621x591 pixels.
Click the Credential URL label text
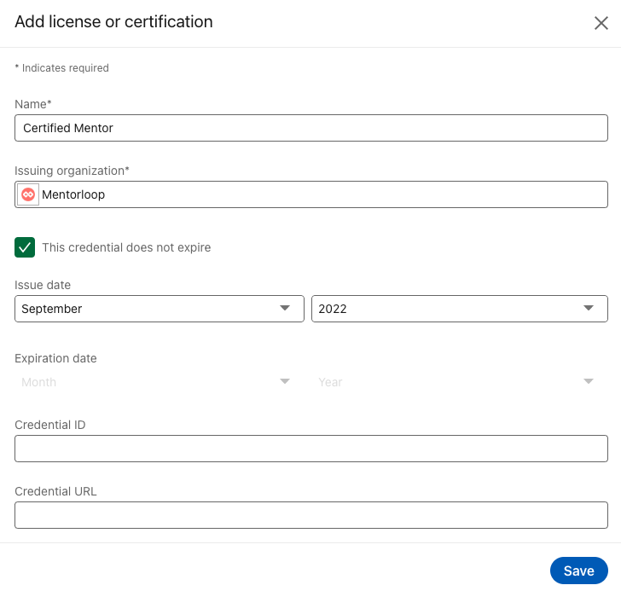[55, 491]
